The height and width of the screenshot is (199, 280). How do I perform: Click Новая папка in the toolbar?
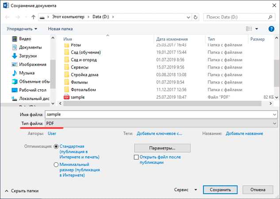(x=61, y=29)
